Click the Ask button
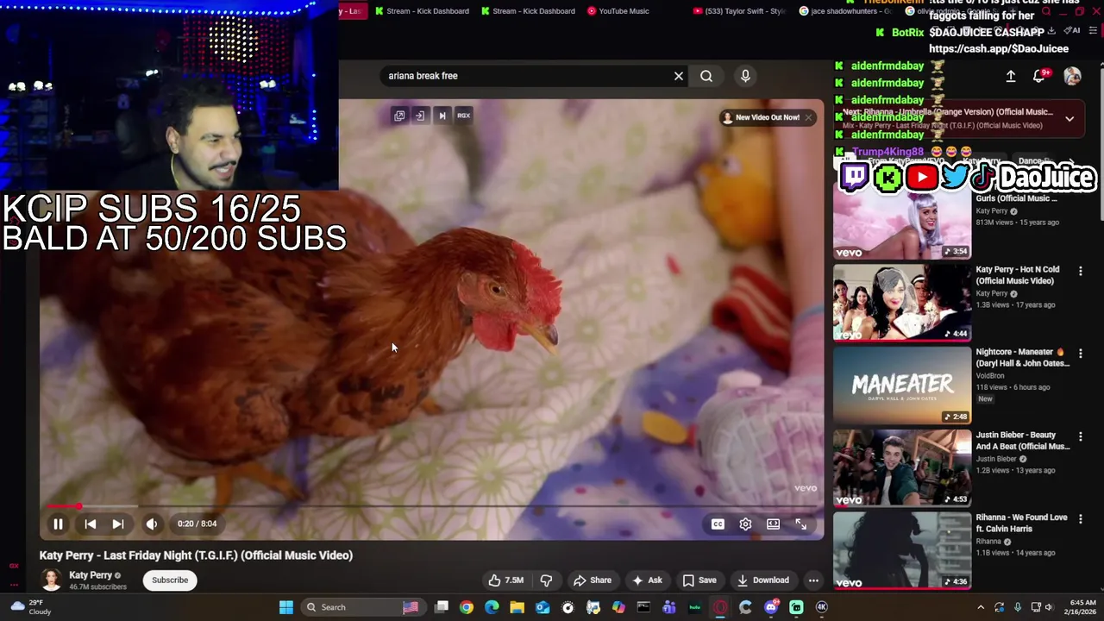Image resolution: width=1104 pixels, height=621 pixels. (x=647, y=580)
